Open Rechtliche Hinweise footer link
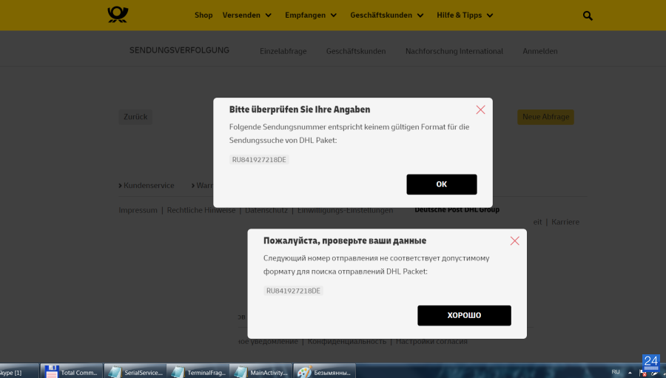 [x=201, y=210]
